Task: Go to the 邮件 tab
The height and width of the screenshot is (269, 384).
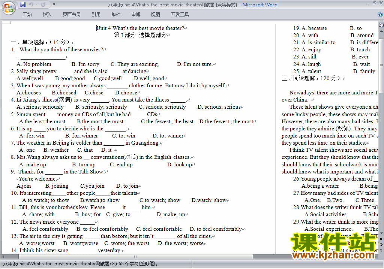Action: pos(116,15)
